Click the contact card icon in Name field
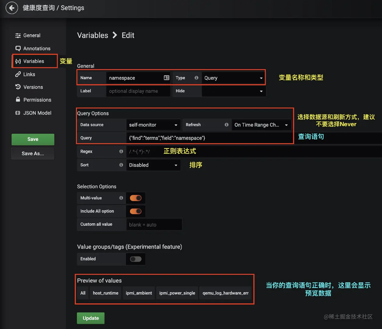This screenshot has width=382, height=329. [x=167, y=78]
